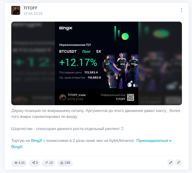Open the BingX profit card image
The height and width of the screenshot is (173, 192).
point(96,63)
